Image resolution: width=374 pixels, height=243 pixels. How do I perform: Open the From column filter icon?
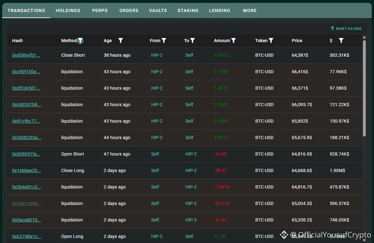[164, 41]
